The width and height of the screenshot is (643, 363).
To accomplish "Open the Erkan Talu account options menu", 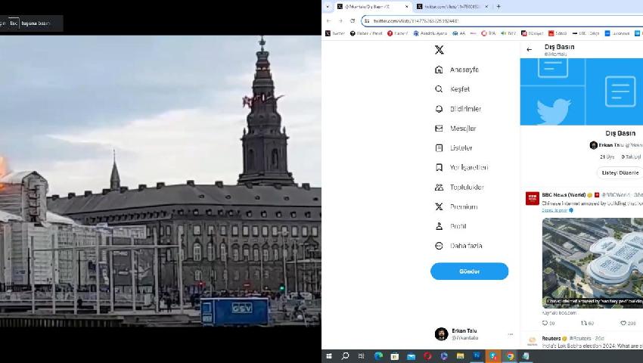I will click(510, 334).
